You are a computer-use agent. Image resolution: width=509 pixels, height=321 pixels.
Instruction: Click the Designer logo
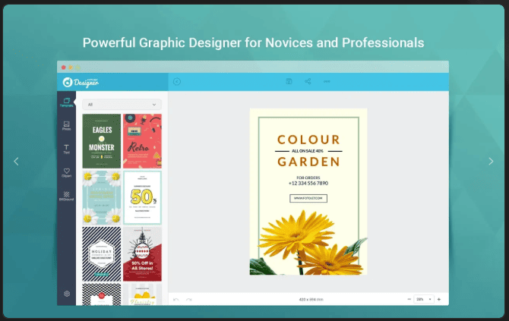pos(81,83)
